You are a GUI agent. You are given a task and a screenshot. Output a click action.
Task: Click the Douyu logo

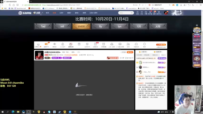[x=37, y=13]
